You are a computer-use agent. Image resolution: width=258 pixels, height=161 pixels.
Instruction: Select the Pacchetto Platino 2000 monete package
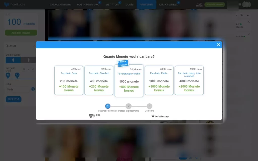click(x=159, y=80)
